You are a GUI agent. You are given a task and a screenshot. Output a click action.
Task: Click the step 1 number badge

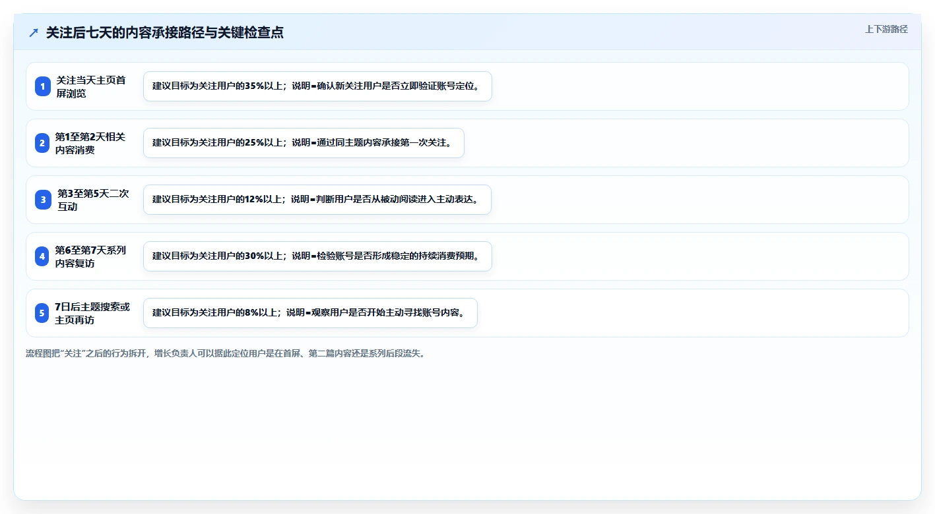[x=42, y=86]
